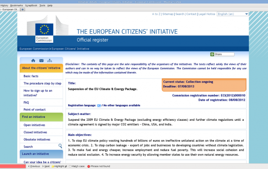Click the envelope contact icon
The height and width of the screenshot is (169, 268).
coord(41,61)
